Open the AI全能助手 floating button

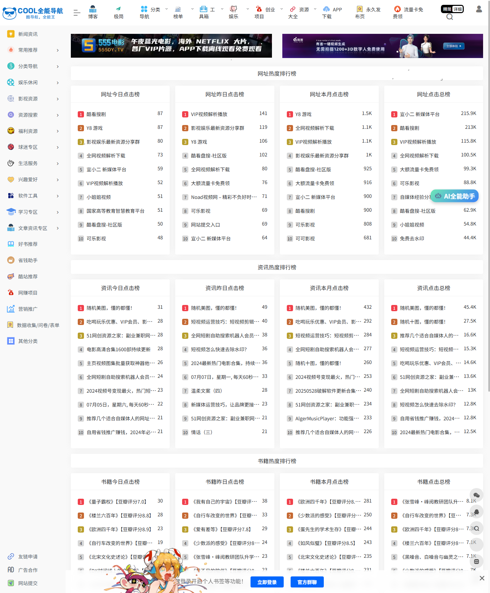(x=455, y=196)
